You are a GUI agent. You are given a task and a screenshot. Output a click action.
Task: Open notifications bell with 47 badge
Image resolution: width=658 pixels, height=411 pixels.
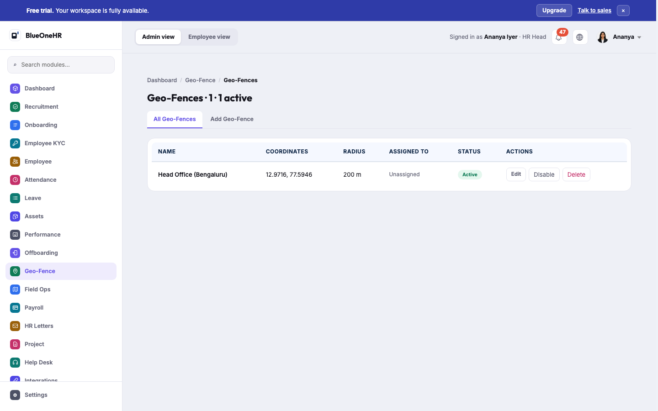click(559, 37)
